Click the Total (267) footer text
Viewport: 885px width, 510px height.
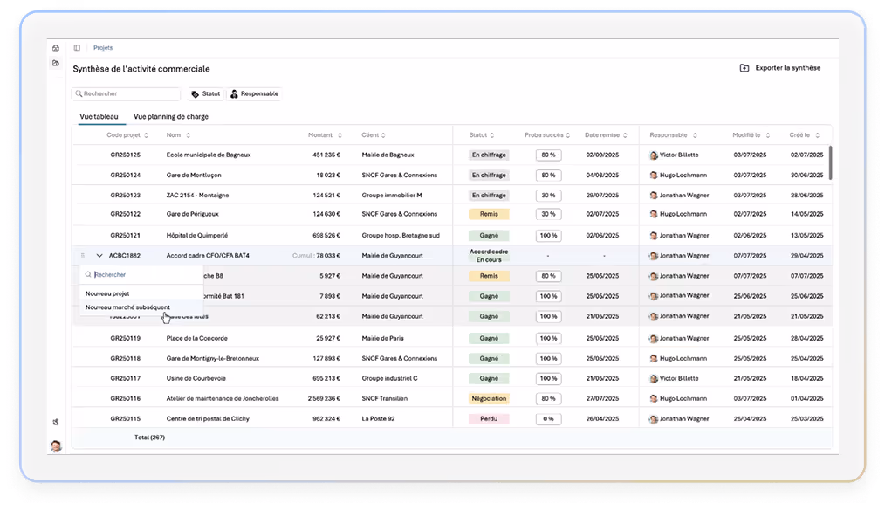tap(149, 438)
